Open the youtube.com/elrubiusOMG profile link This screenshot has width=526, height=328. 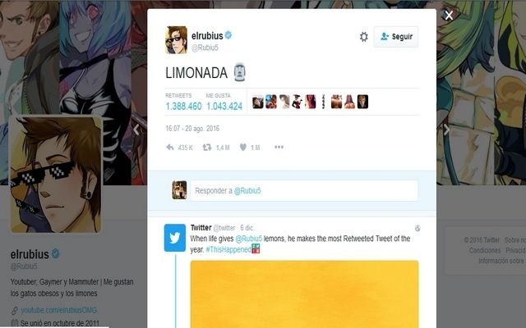point(58,310)
